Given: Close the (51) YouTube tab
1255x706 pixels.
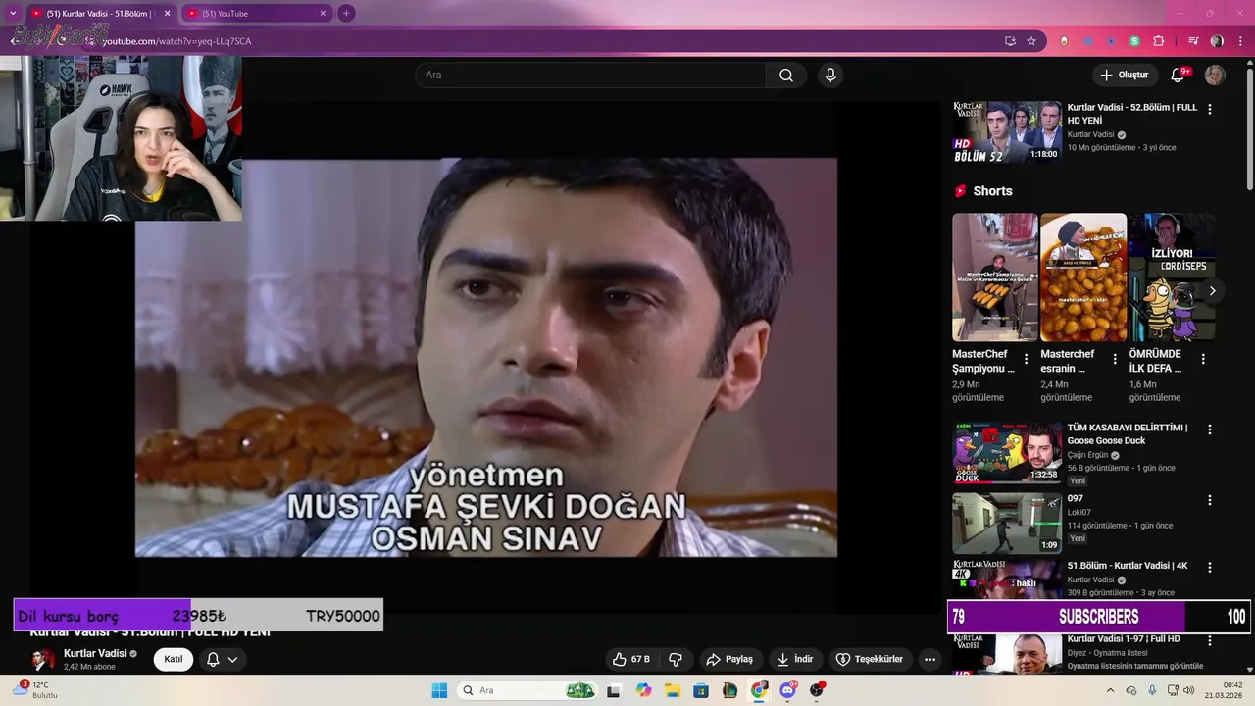Looking at the screenshot, I should coord(323,14).
